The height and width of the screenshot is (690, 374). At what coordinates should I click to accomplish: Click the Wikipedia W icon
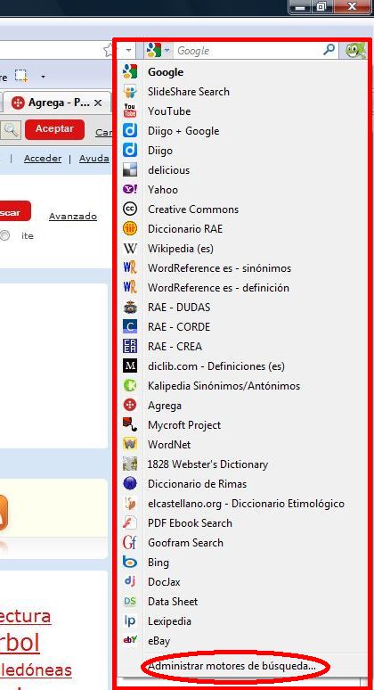[130, 248]
